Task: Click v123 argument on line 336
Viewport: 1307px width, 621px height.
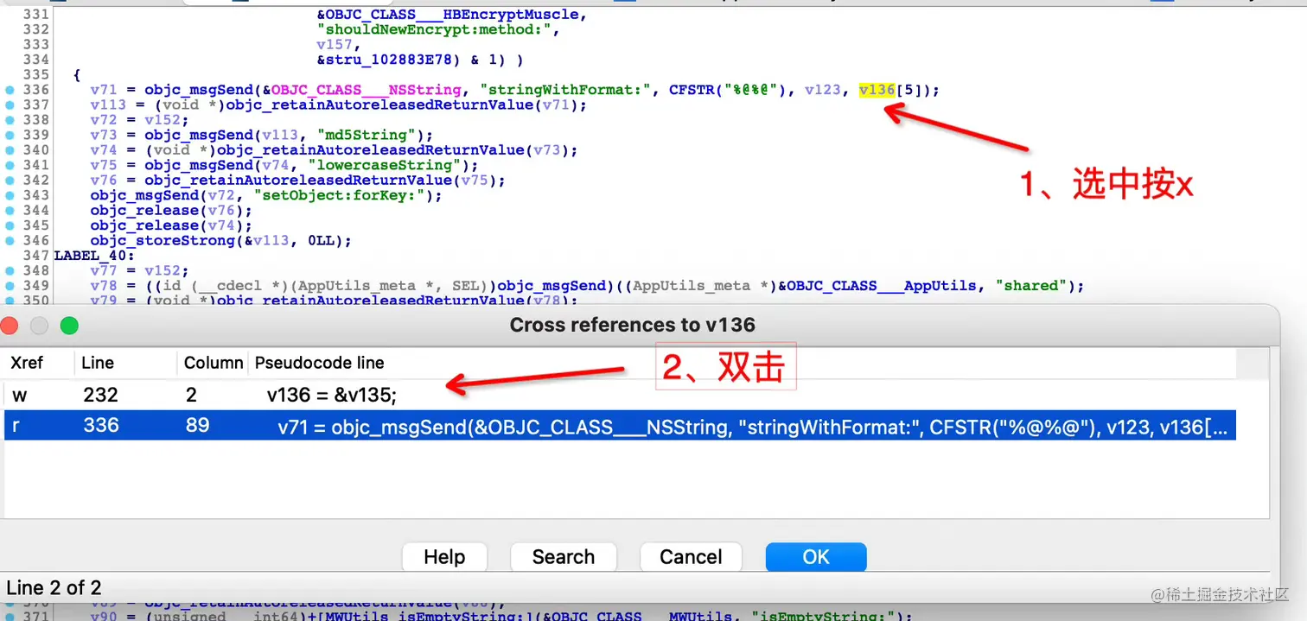Action: [821, 90]
